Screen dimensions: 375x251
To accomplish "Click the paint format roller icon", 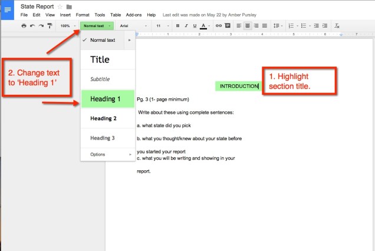I will coord(49,26).
